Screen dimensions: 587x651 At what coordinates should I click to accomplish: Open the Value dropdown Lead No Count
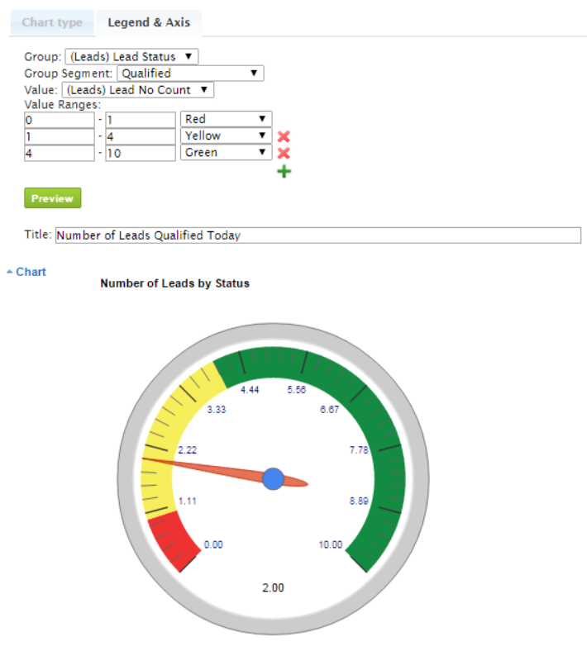(x=138, y=90)
